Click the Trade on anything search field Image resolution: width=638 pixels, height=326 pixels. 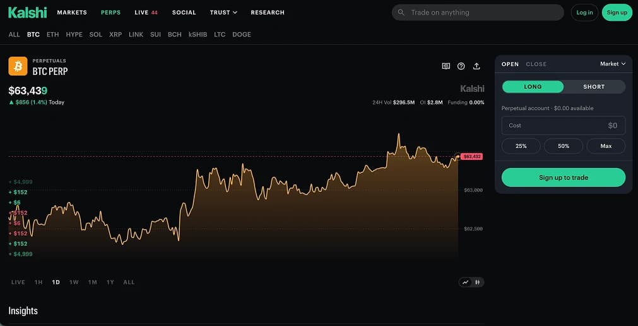(478, 13)
